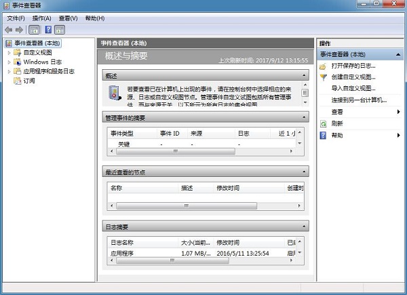The width and height of the screenshot is (407, 295).
Task: Select 事件查看器 (本地) in the tree
Action: point(37,43)
